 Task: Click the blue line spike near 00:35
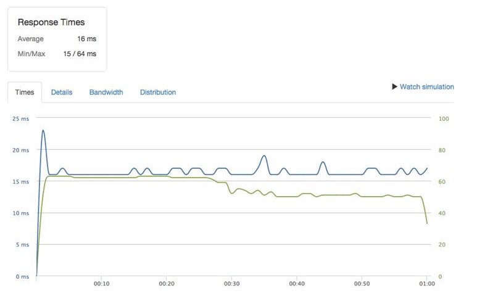pos(264,156)
